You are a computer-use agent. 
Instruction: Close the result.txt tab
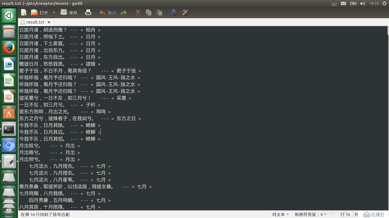click(x=49, y=22)
